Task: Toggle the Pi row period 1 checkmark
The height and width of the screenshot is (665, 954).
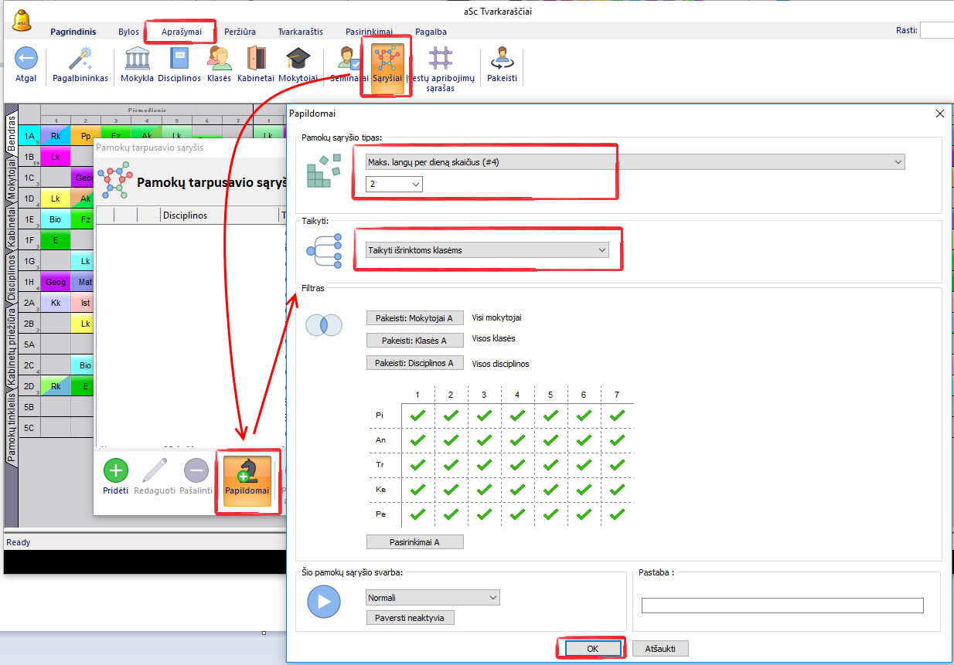Action: 417,416
